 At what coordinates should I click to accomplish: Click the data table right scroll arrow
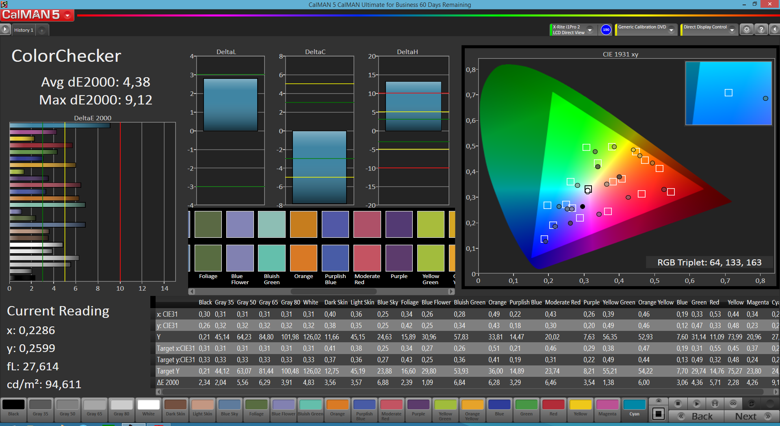pos(776,392)
